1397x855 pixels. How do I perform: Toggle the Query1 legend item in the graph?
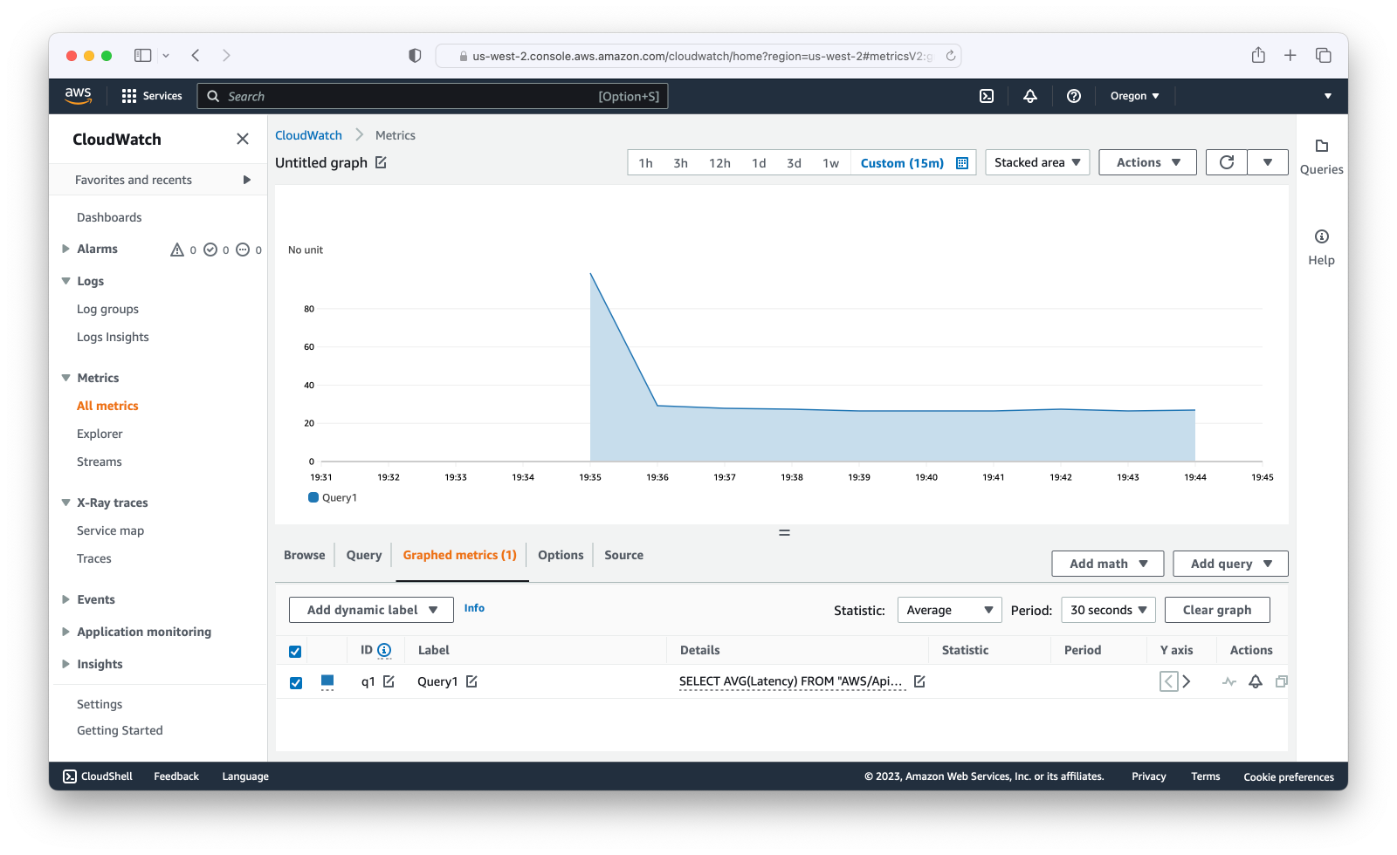(333, 497)
